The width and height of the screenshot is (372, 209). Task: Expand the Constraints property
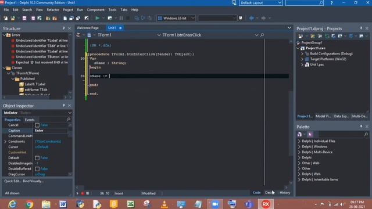point(5,142)
